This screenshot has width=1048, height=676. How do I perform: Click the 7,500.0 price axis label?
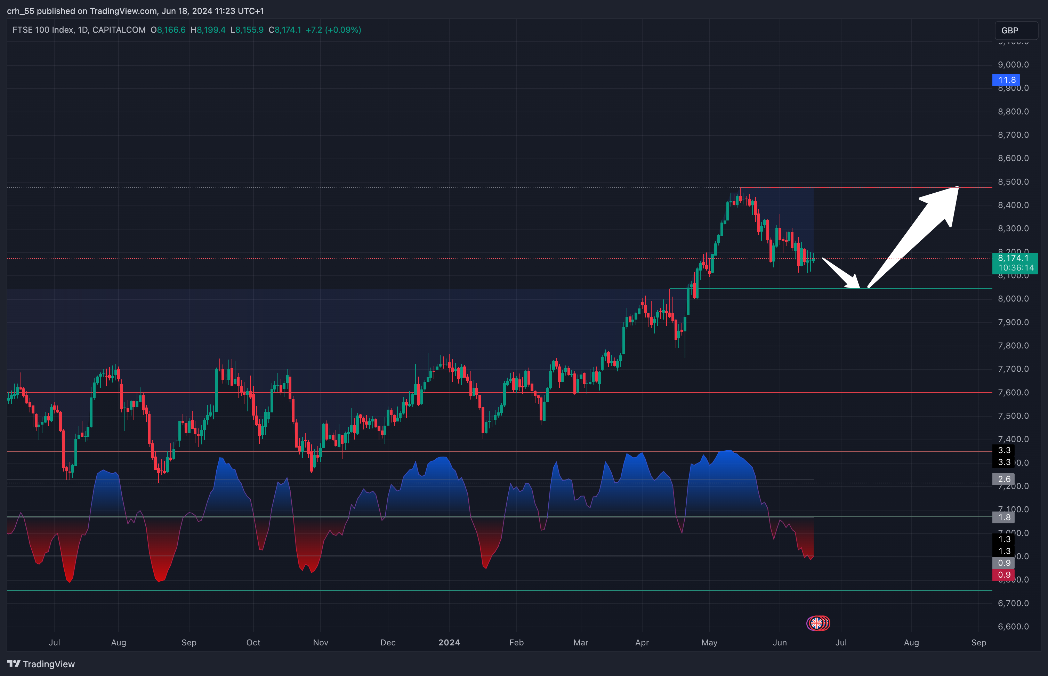[x=1013, y=416]
